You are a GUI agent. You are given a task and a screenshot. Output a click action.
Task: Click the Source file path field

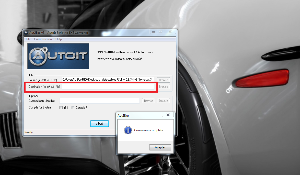pyautogui.click(x=108, y=80)
